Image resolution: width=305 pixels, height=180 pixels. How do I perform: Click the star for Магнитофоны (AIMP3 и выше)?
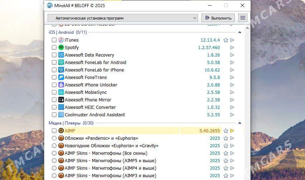226,175
